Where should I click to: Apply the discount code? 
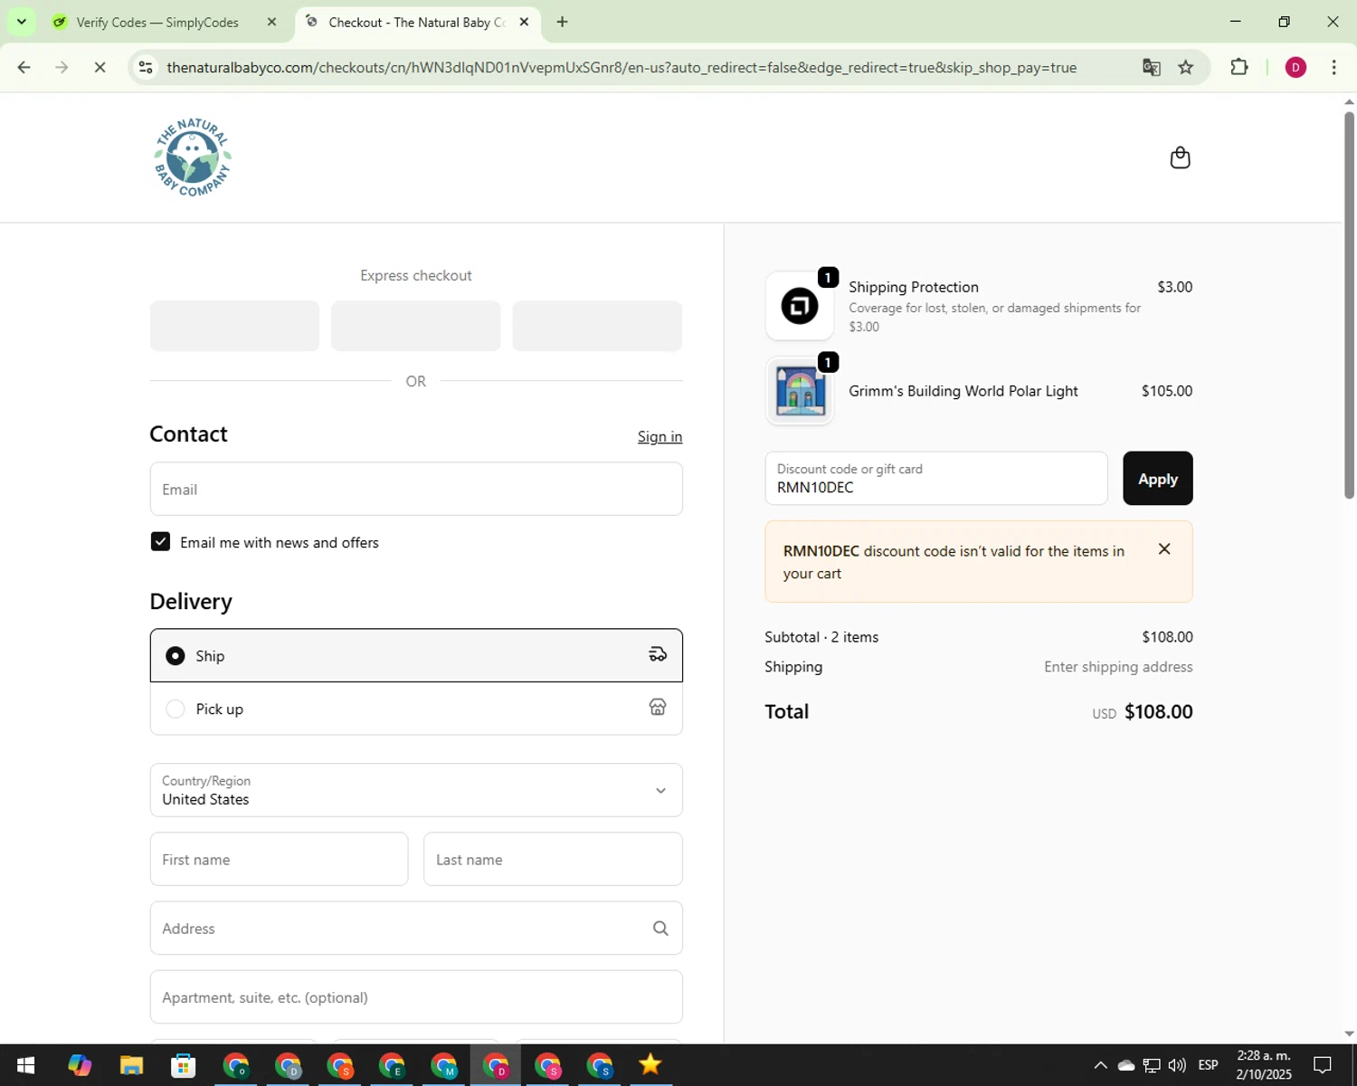point(1157,479)
